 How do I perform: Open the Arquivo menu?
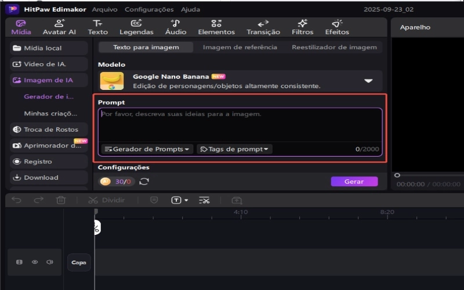pyautogui.click(x=104, y=9)
